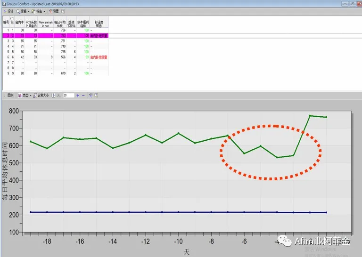Click the minimize window button

point(345,4)
